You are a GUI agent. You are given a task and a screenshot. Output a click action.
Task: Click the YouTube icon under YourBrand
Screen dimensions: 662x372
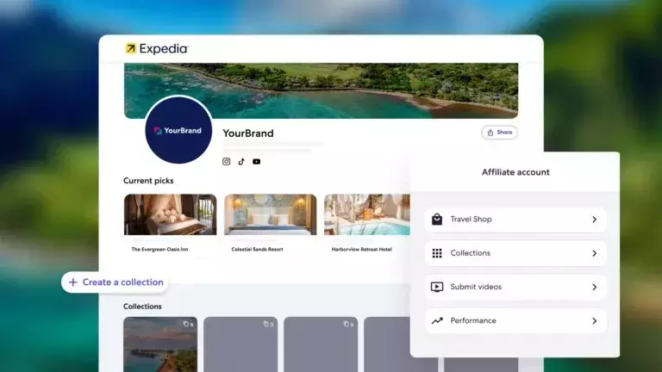(256, 161)
